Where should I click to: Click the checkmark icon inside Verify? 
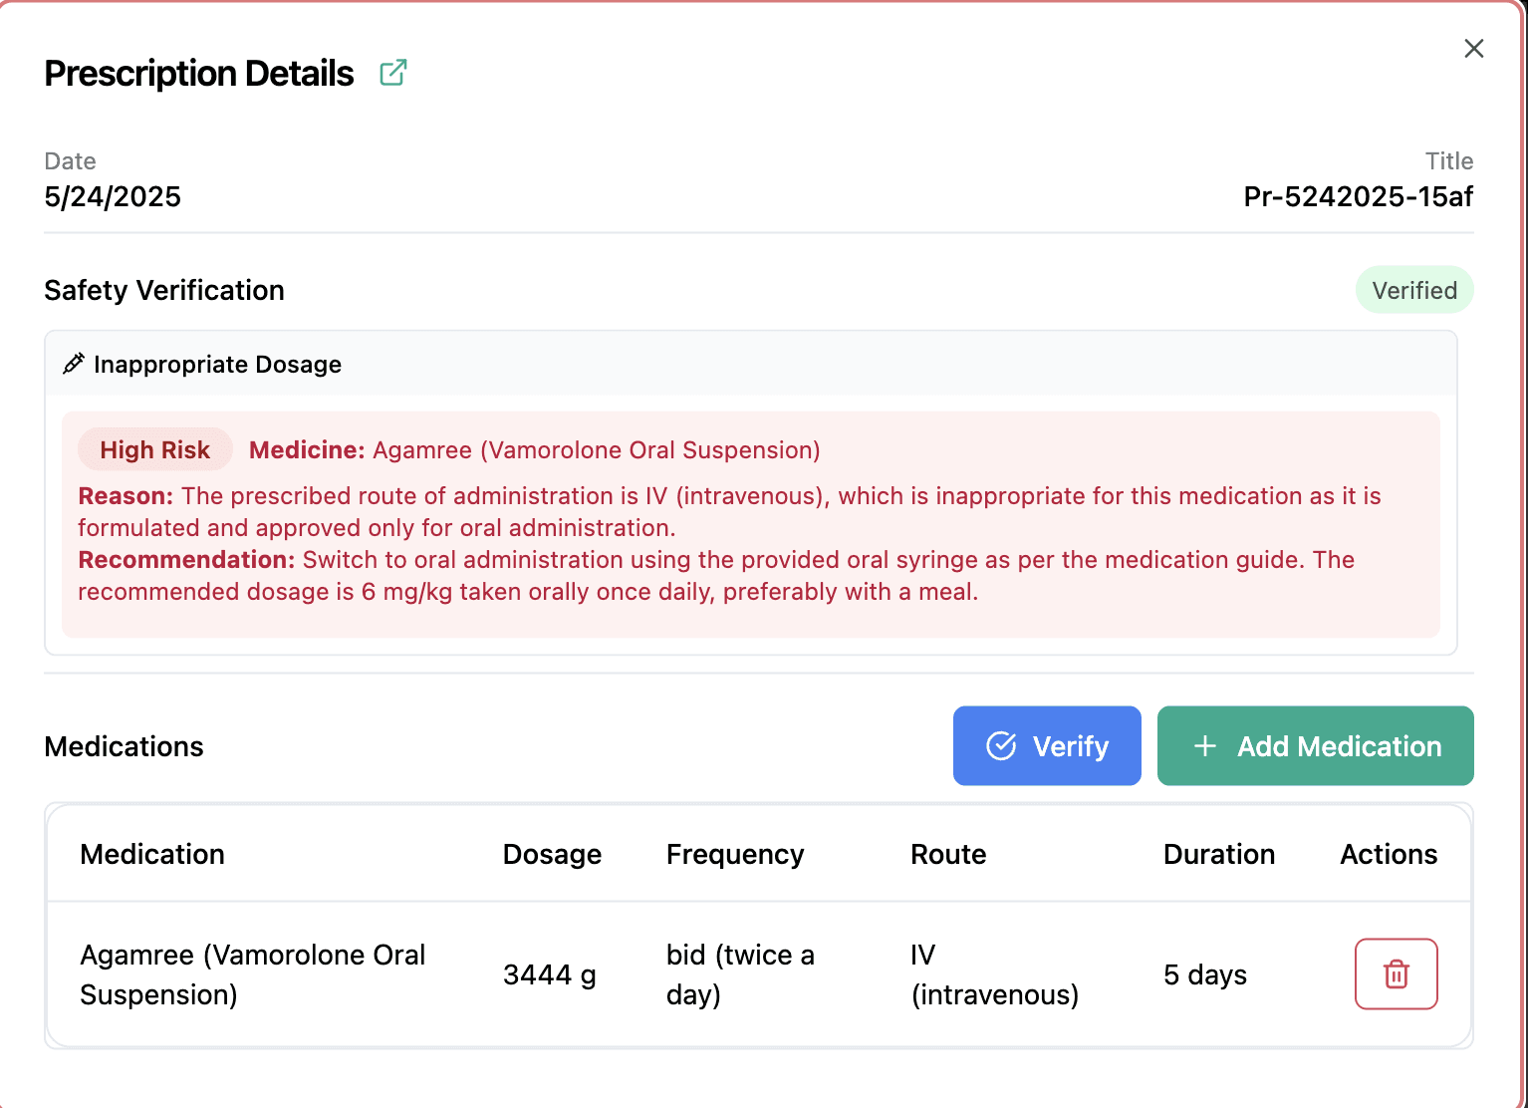click(x=1001, y=745)
